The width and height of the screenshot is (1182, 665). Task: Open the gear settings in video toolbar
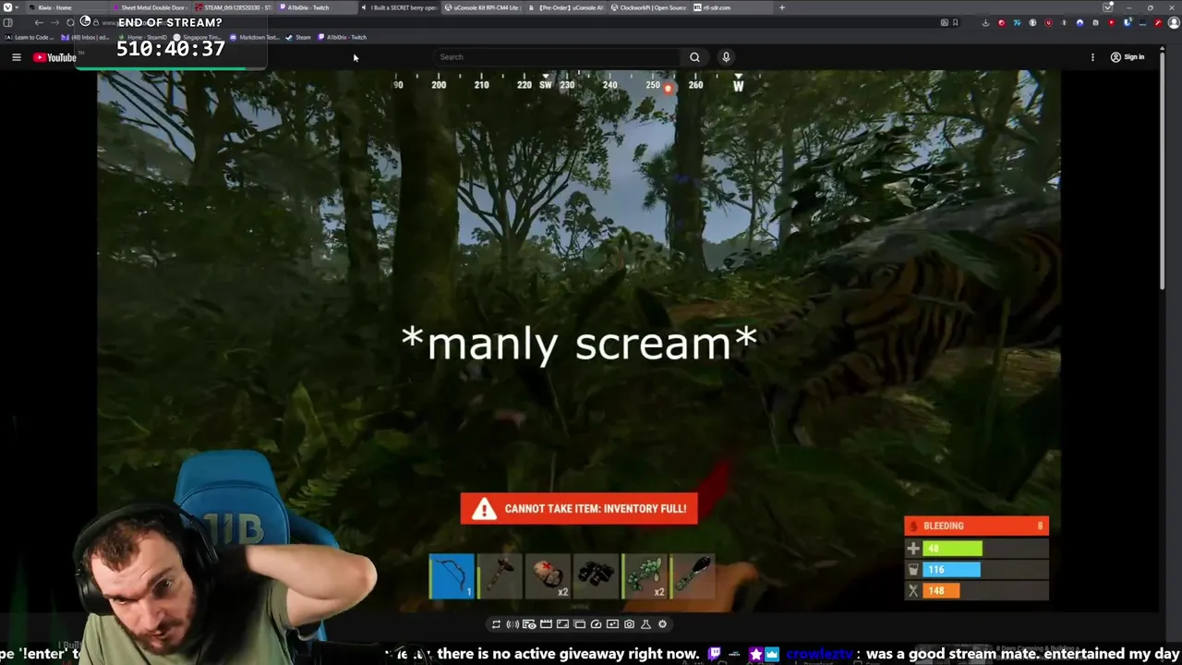coord(662,624)
